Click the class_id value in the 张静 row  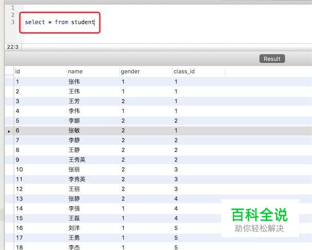click(176, 199)
